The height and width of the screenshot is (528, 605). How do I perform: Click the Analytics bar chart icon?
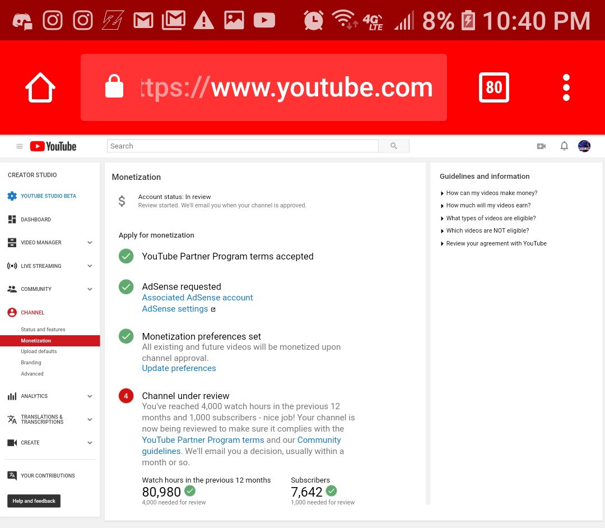(12, 396)
